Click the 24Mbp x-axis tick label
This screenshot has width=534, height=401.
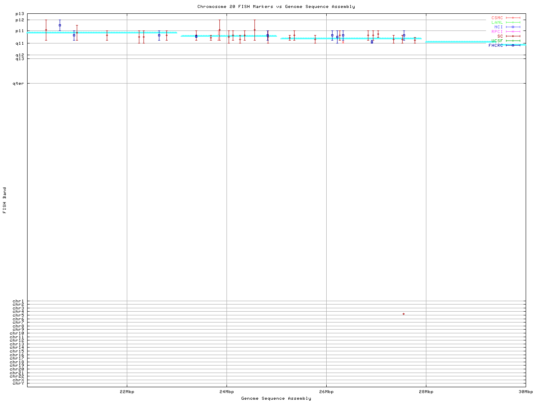tap(227, 392)
